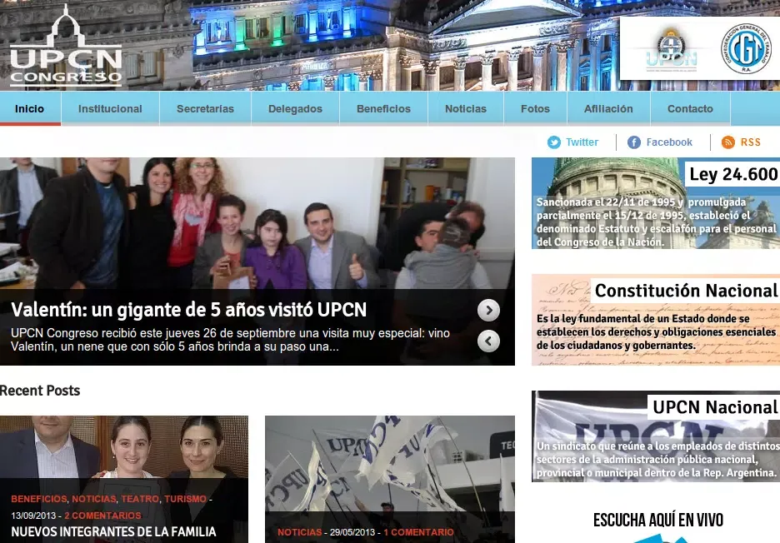Screen dimensions: 780x543
Task: Click the Constitución Nacional description text
Action: coord(656,331)
